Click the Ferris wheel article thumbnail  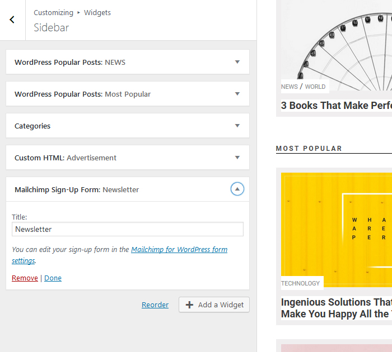coord(336,45)
